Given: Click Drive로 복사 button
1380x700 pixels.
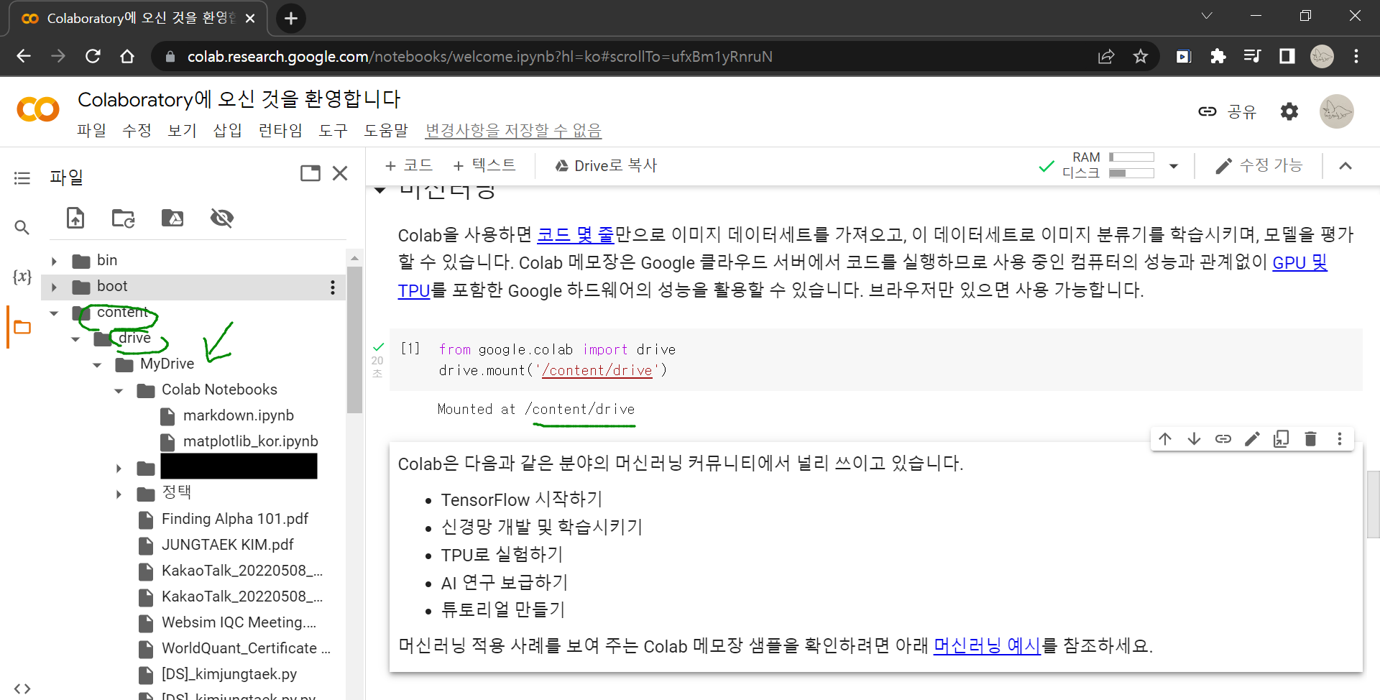Looking at the screenshot, I should (606, 165).
